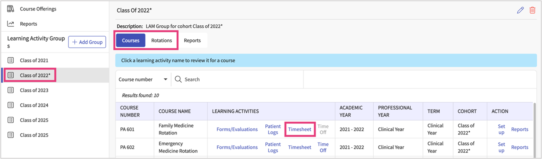Click the pencil edit icon
Viewport: 542px width, 159px height.
pos(520,11)
